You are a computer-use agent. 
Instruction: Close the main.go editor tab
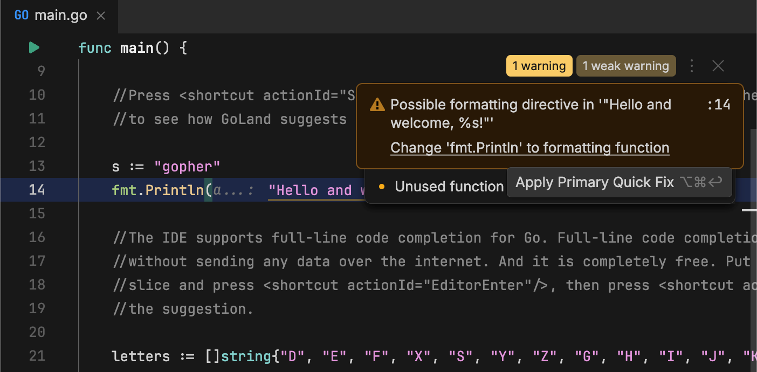[x=100, y=16]
